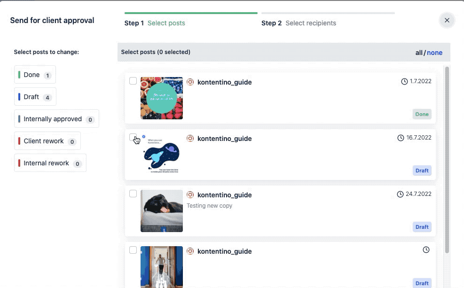Click Instagram icon on the 1.7.2022 post

click(190, 82)
